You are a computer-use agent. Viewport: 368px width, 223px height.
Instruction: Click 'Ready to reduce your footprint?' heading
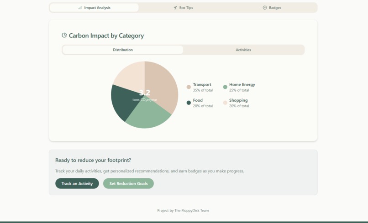(93, 160)
